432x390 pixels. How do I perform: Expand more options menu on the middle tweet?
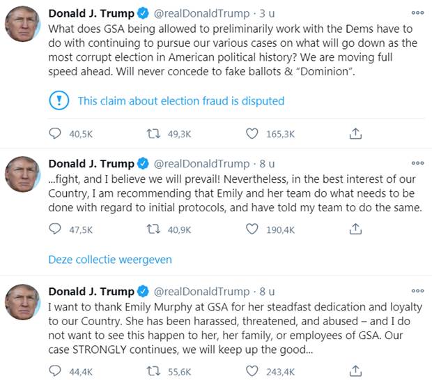(417, 164)
